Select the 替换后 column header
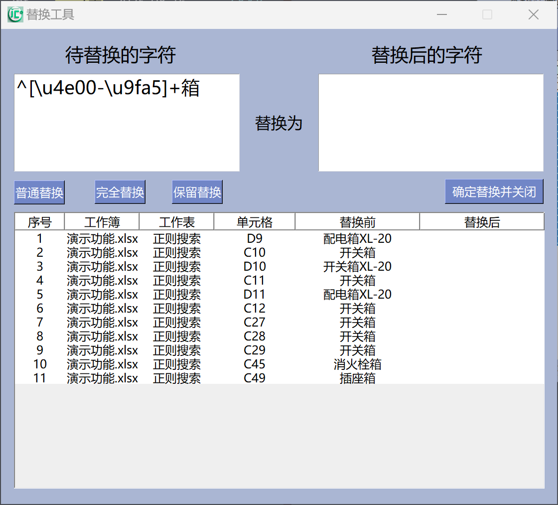The height and width of the screenshot is (505, 558). pyautogui.click(x=482, y=221)
